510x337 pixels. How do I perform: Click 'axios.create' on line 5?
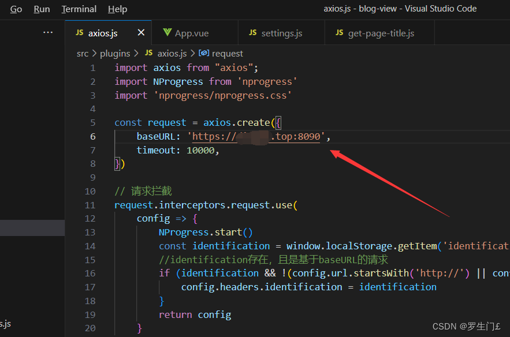tap(236, 123)
